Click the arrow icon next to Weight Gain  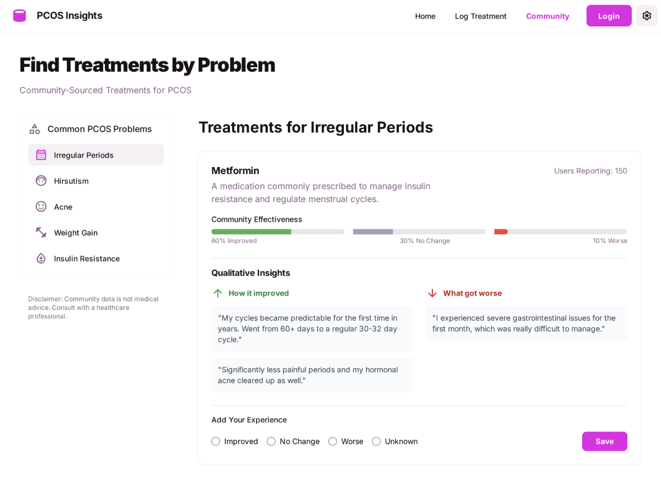click(x=41, y=233)
